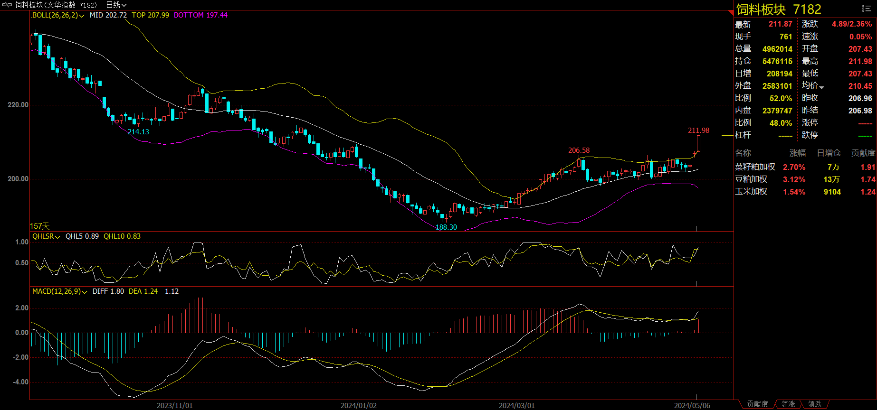The width and height of the screenshot is (877, 410).
Task: Sort by the 涨幅 column header
Action: pos(798,153)
